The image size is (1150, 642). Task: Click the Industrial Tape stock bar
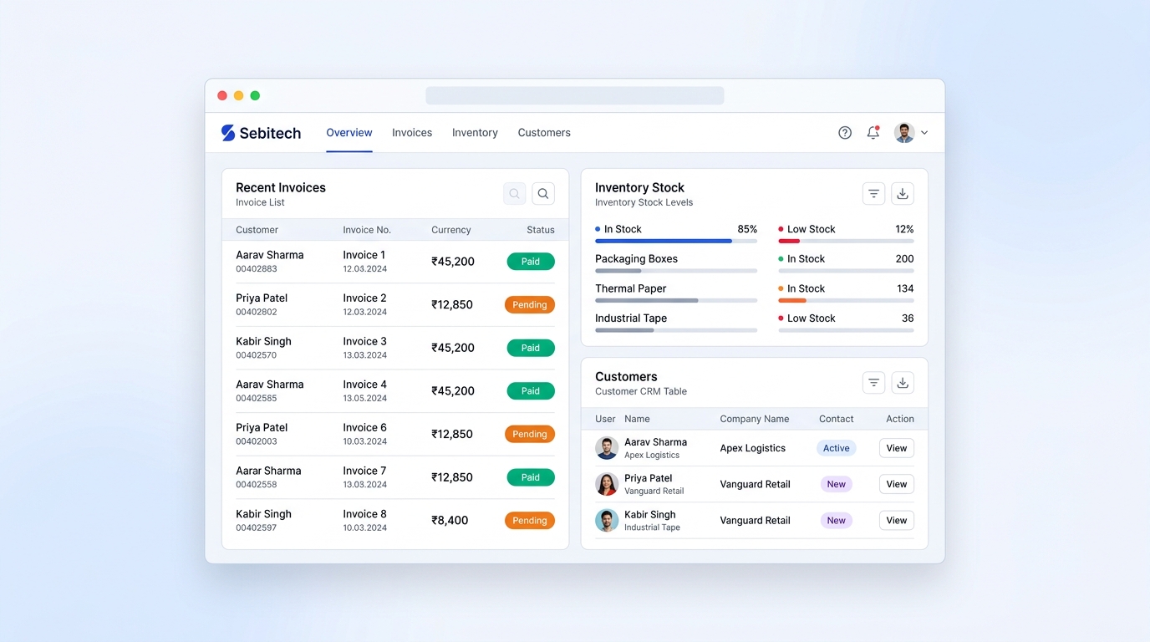(x=676, y=330)
